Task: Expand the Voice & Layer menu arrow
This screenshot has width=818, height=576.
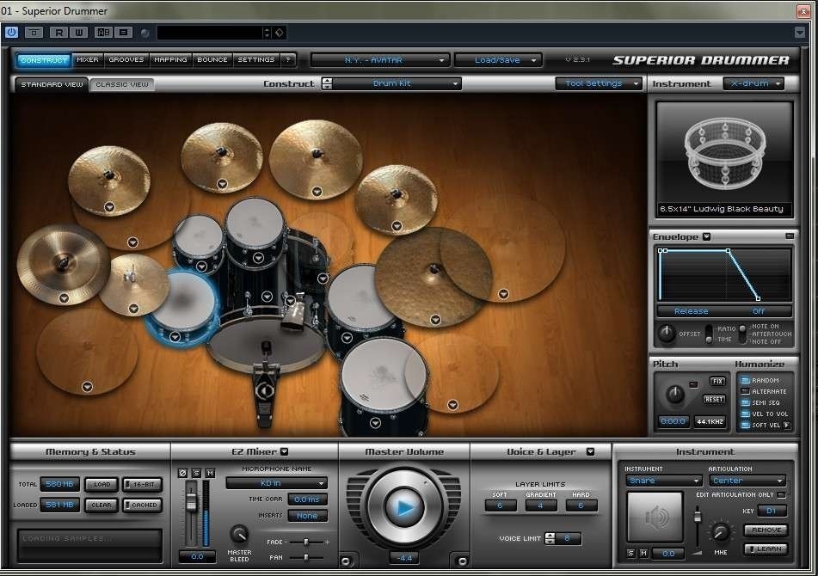Action: pos(590,451)
